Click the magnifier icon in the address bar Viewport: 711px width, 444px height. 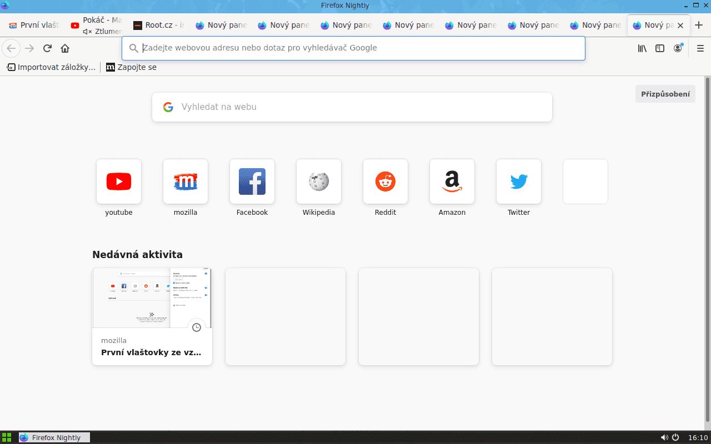(133, 48)
